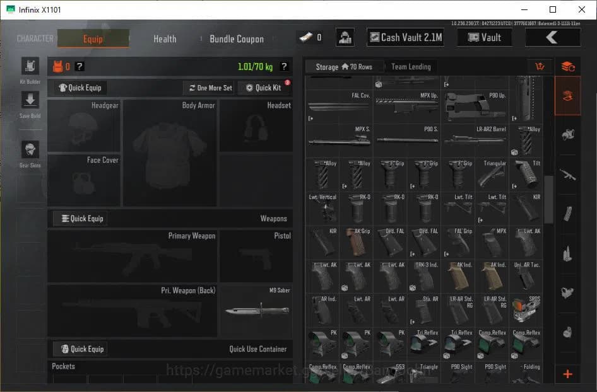This screenshot has height=392, width=597.
Task: Click the help icon beside the weight indicator
Action: 284,66
